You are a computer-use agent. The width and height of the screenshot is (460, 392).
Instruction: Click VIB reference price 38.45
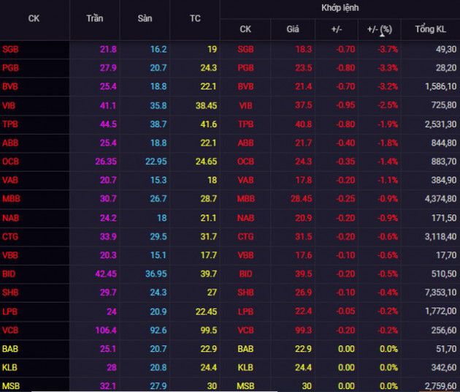(206, 105)
